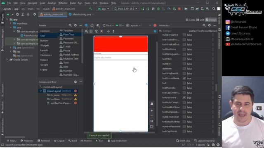Click Zoom to Fit Screen icon

[152, 126]
